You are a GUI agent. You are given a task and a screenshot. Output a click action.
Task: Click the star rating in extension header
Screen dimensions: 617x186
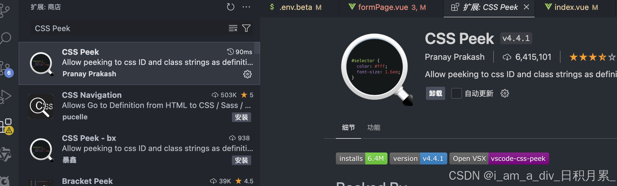tap(592, 57)
